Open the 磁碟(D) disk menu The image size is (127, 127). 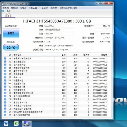[x=45, y=8]
